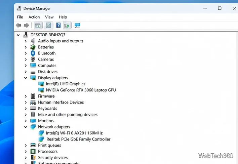
Task: Expand Mice and other pointing devices
Action: coord(26,115)
